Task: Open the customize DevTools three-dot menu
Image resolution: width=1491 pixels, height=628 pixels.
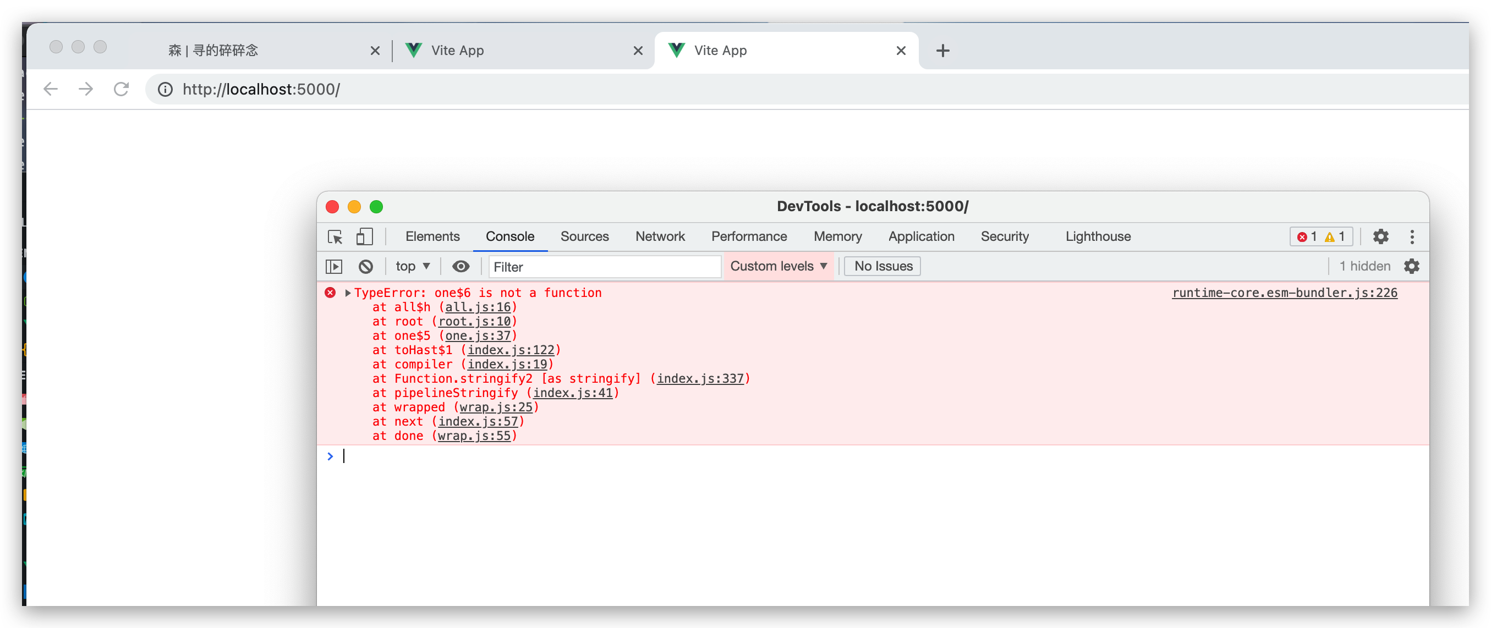Action: click(x=1412, y=236)
